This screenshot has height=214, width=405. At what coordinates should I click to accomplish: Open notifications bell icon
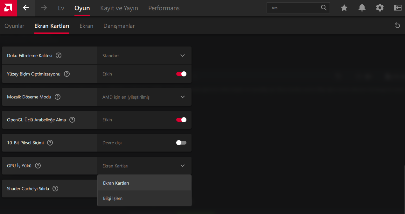(x=362, y=8)
